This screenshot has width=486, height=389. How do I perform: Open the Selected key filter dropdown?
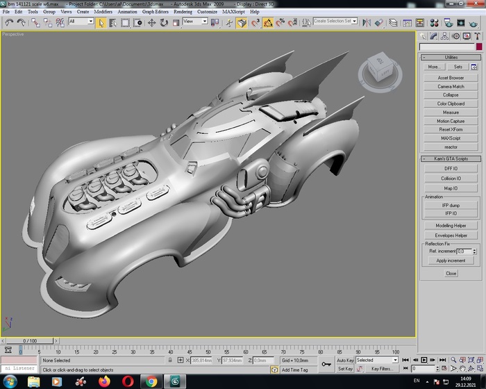coord(377,360)
